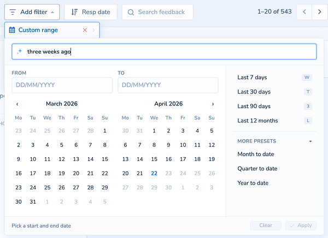This screenshot has width=328, height=238.
Task: Click the FROM date field
Action: point(62,85)
